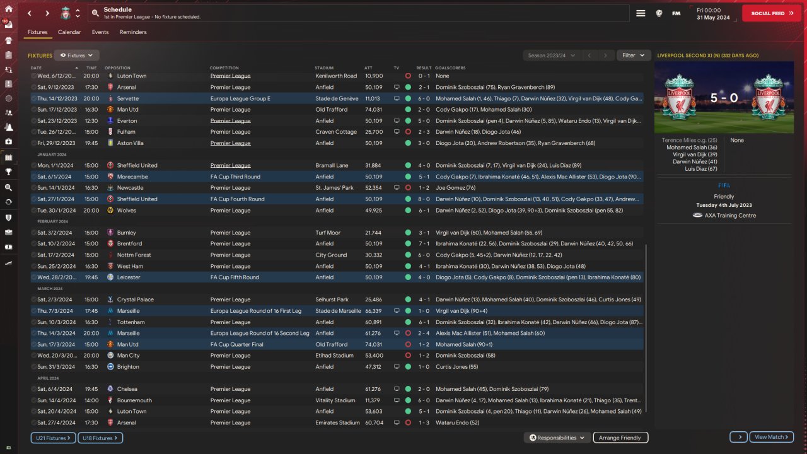
Task: Open the FM menu icon
Action: pyautogui.click(x=676, y=13)
